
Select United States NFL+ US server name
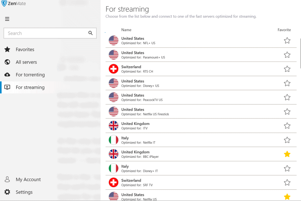133,39
